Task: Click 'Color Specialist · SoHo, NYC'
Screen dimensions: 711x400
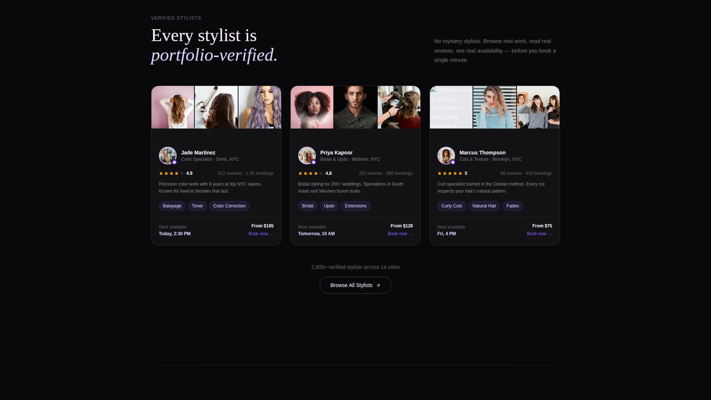Action: (210, 159)
